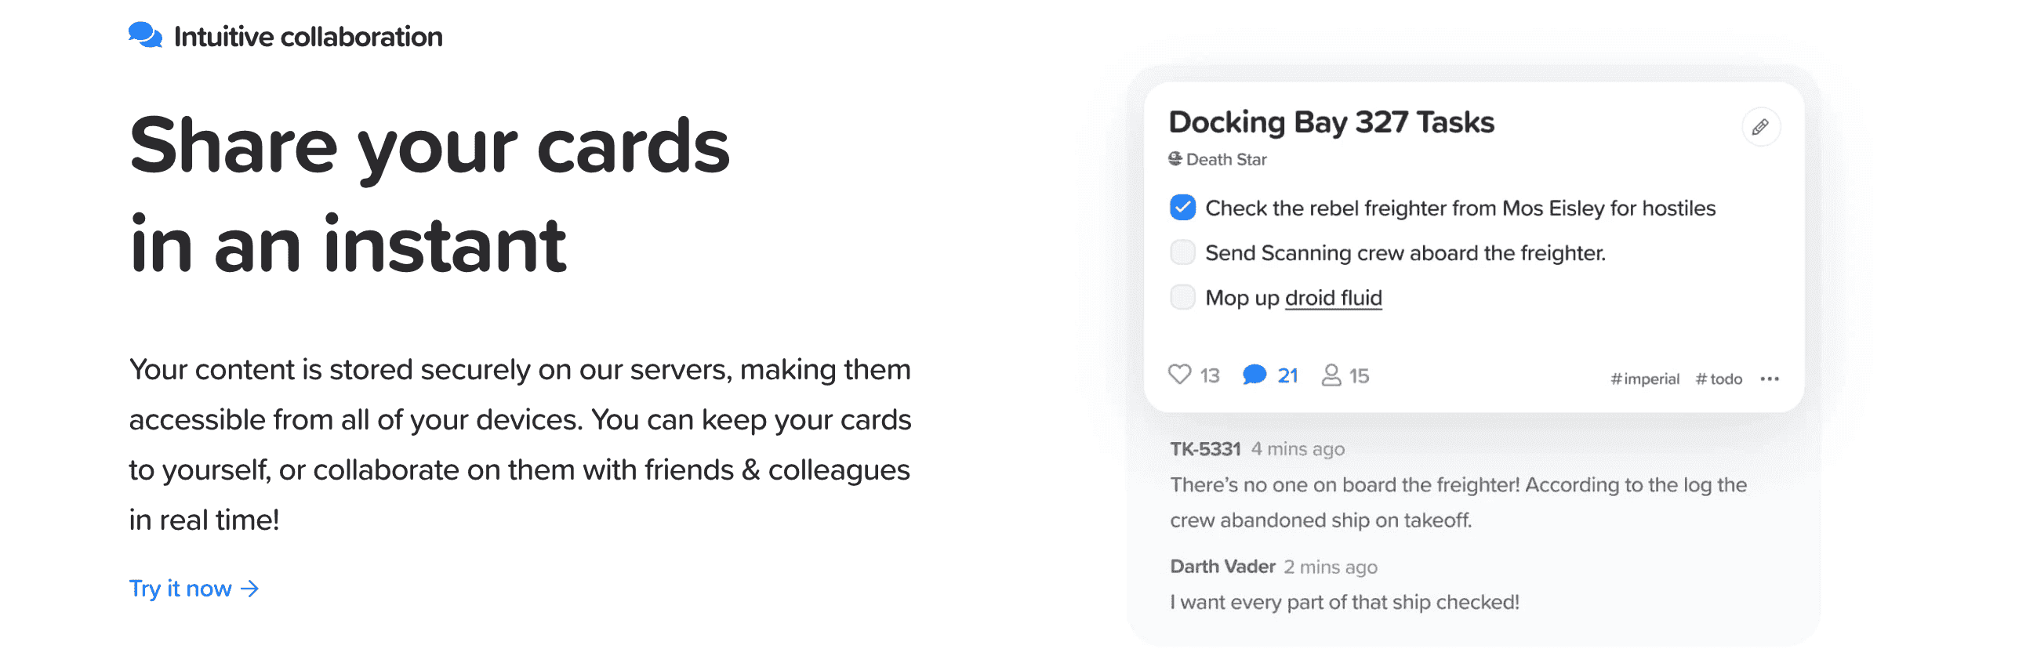The height and width of the screenshot is (656, 2026).
Task: Click the pencil edit icon on card
Action: tap(1760, 127)
